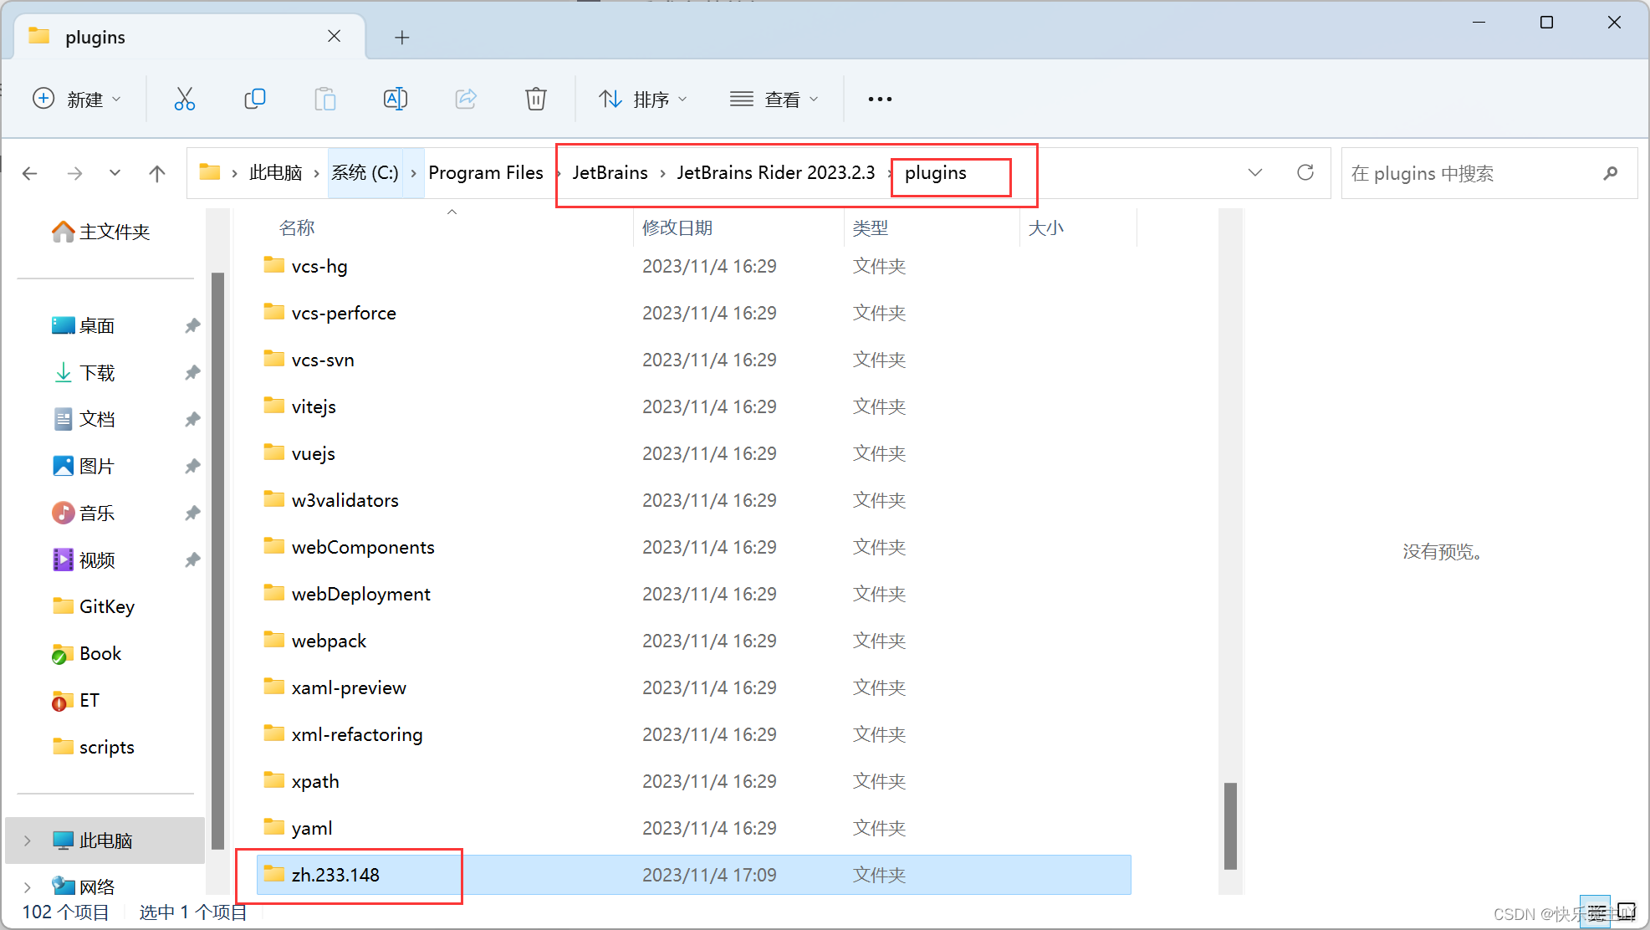
Task: Click the folder icon at address bar start
Action: coord(209,172)
